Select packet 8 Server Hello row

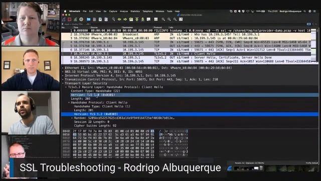186,57
